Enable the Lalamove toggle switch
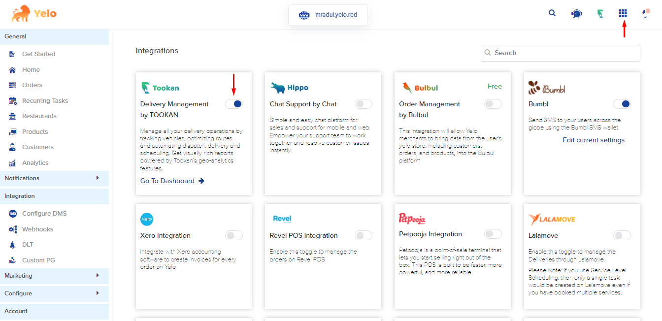 click(622, 235)
